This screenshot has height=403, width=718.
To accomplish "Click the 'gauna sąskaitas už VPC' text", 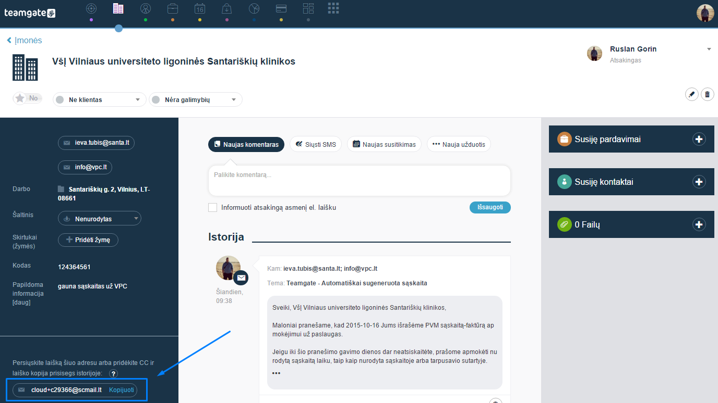I will coord(92,286).
